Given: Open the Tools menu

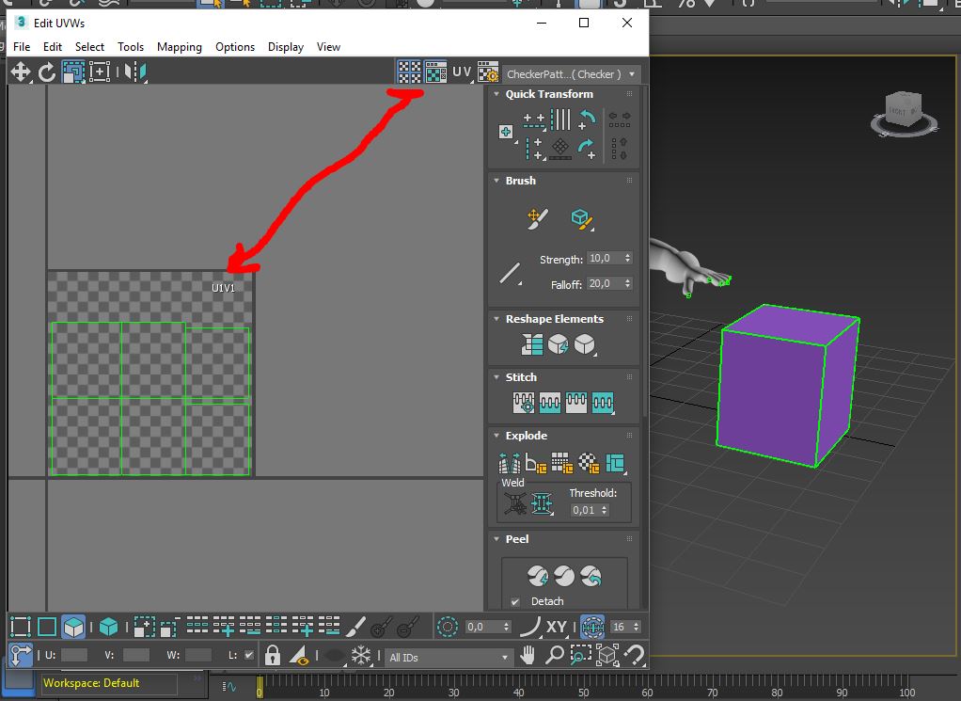Looking at the screenshot, I should tap(130, 46).
